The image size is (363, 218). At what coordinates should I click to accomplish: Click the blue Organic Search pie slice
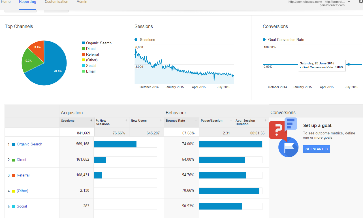point(54,68)
